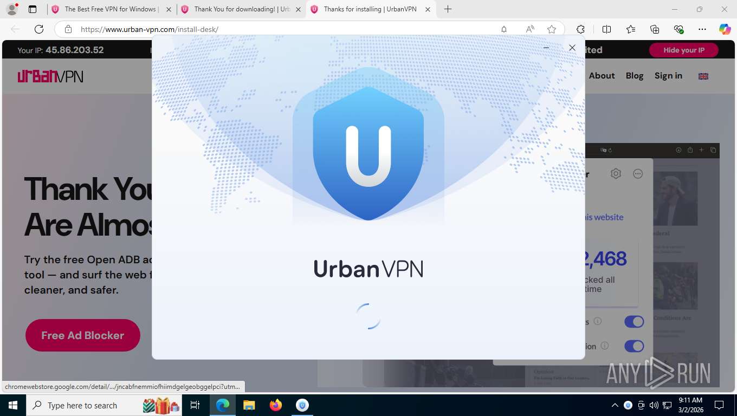Open the language flag selector
The height and width of the screenshot is (416, 737).
tap(703, 76)
